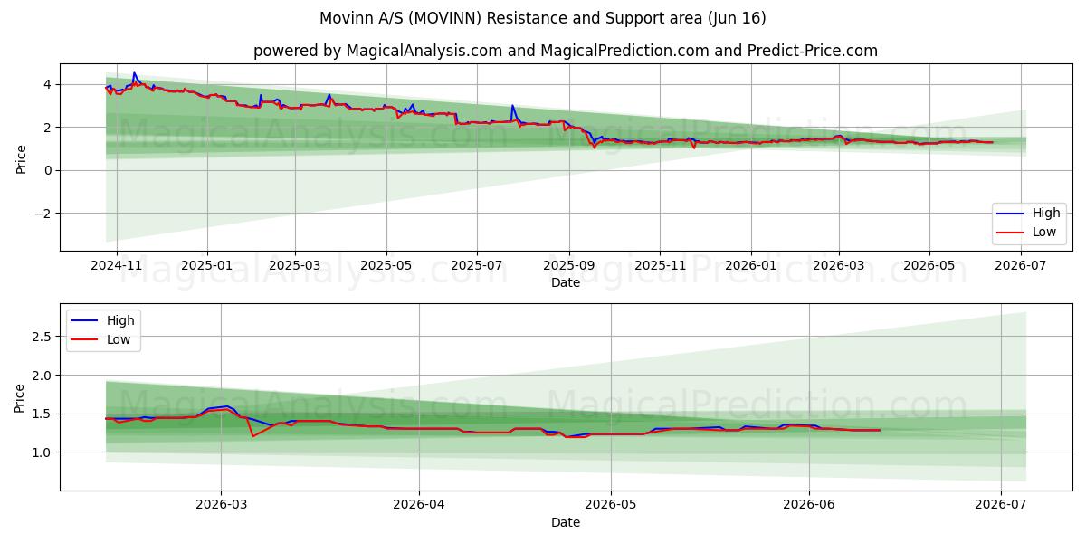This screenshot has height=543, width=1086.
Task: Click the 'Date' axis label under the bottom chart
Action: click(566, 523)
